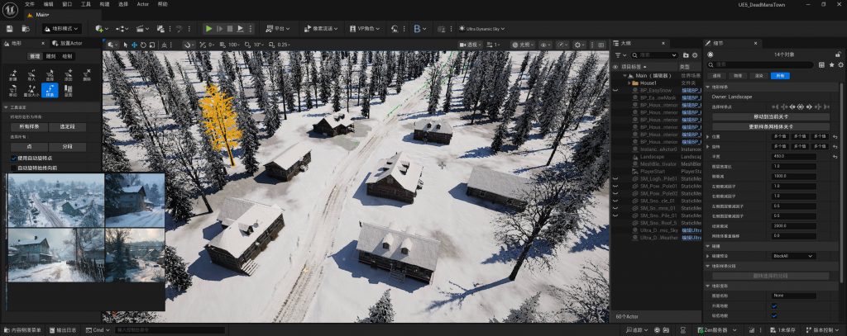Click the 1000.0 value input field
The image size is (847, 336).
[792, 176]
